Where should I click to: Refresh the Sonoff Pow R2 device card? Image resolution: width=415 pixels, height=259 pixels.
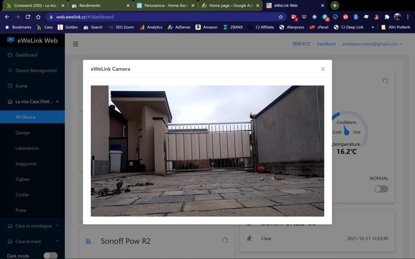[225, 240]
